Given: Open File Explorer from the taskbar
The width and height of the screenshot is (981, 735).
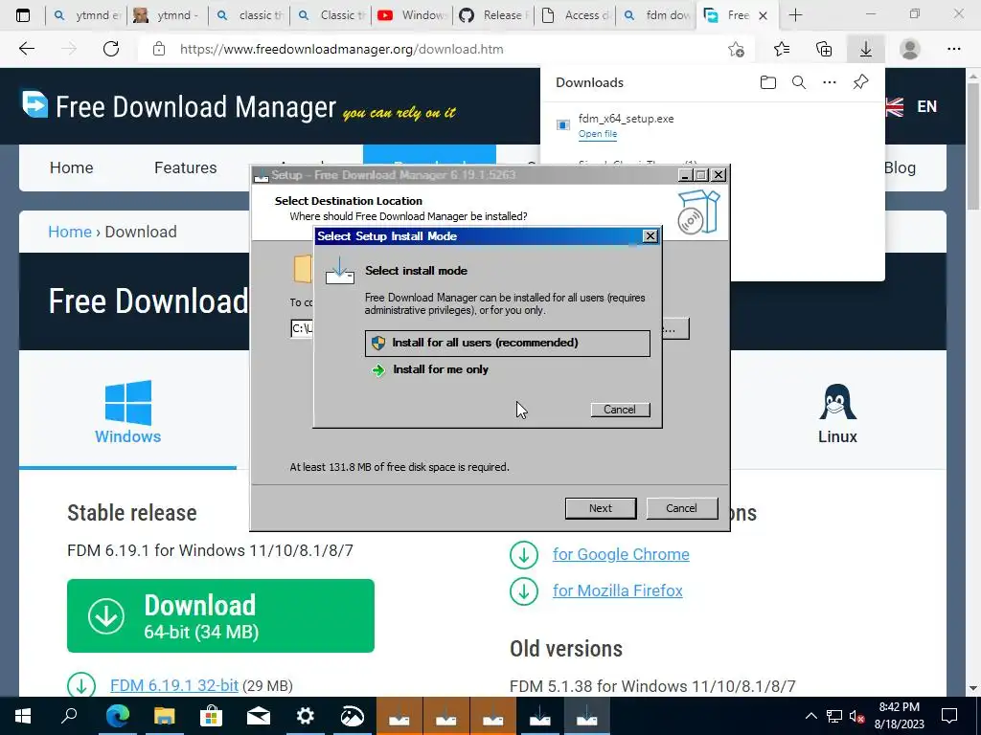Looking at the screenshot, I should [164, 716].
